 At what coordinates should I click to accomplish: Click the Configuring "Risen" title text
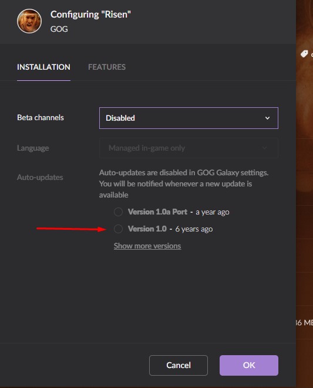90,14
